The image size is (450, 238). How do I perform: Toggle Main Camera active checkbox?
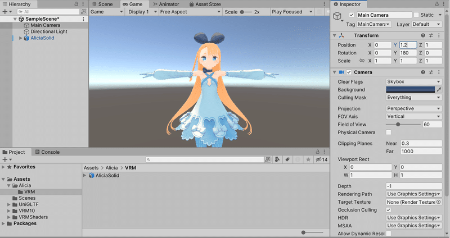coord(352,15)
